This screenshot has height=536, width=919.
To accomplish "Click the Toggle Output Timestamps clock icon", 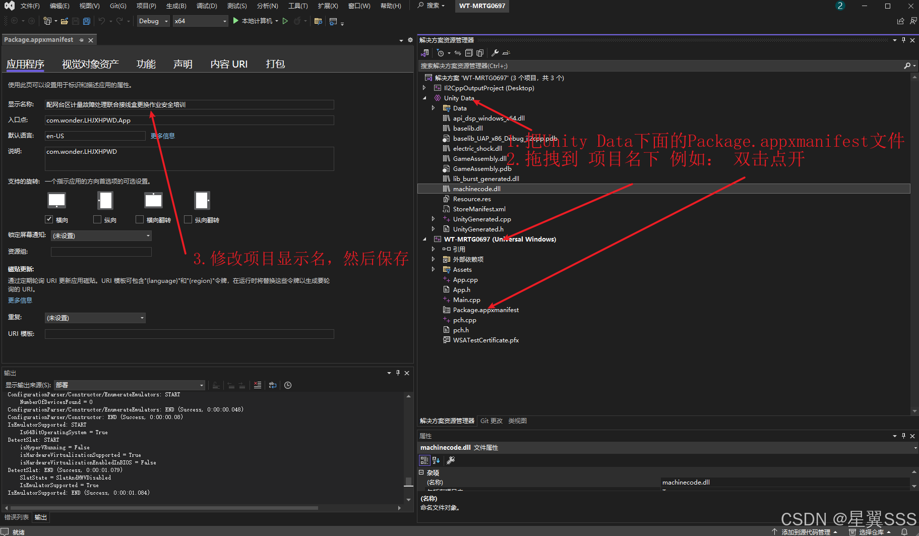I will click(288, 385).
